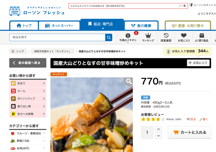Decrease quantity with down arrow
216x152 pixels.
tap(158, 136)
